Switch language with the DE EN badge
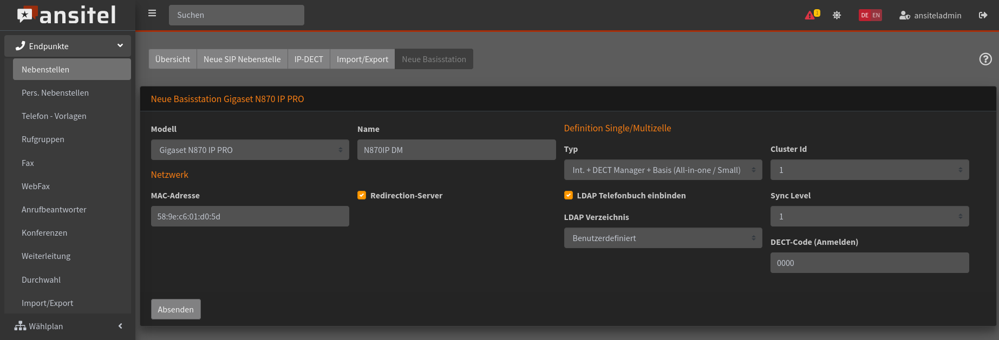The width and height of the screenshot is (999, 340). click(870, 15)
